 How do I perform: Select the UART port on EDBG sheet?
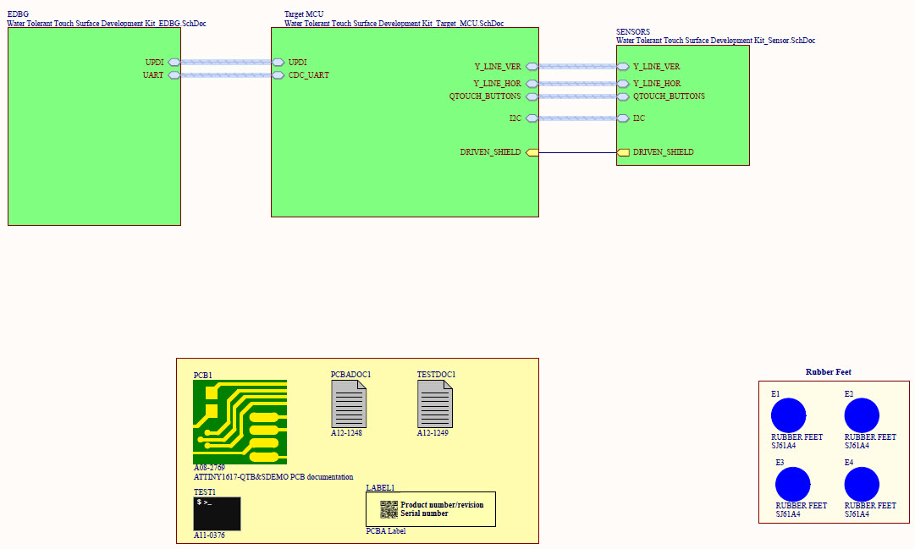click(x=173, y=74)
